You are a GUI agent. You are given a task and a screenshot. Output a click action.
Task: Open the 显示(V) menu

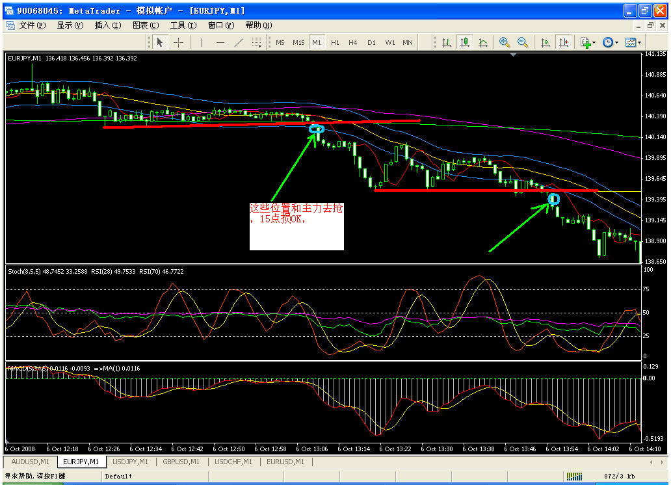click(70, 25)
